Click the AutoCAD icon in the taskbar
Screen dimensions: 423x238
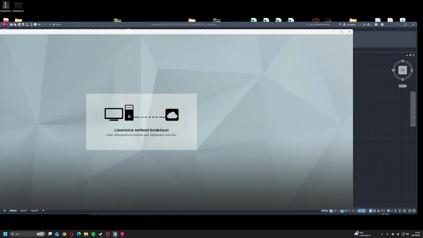pos(122,234)
